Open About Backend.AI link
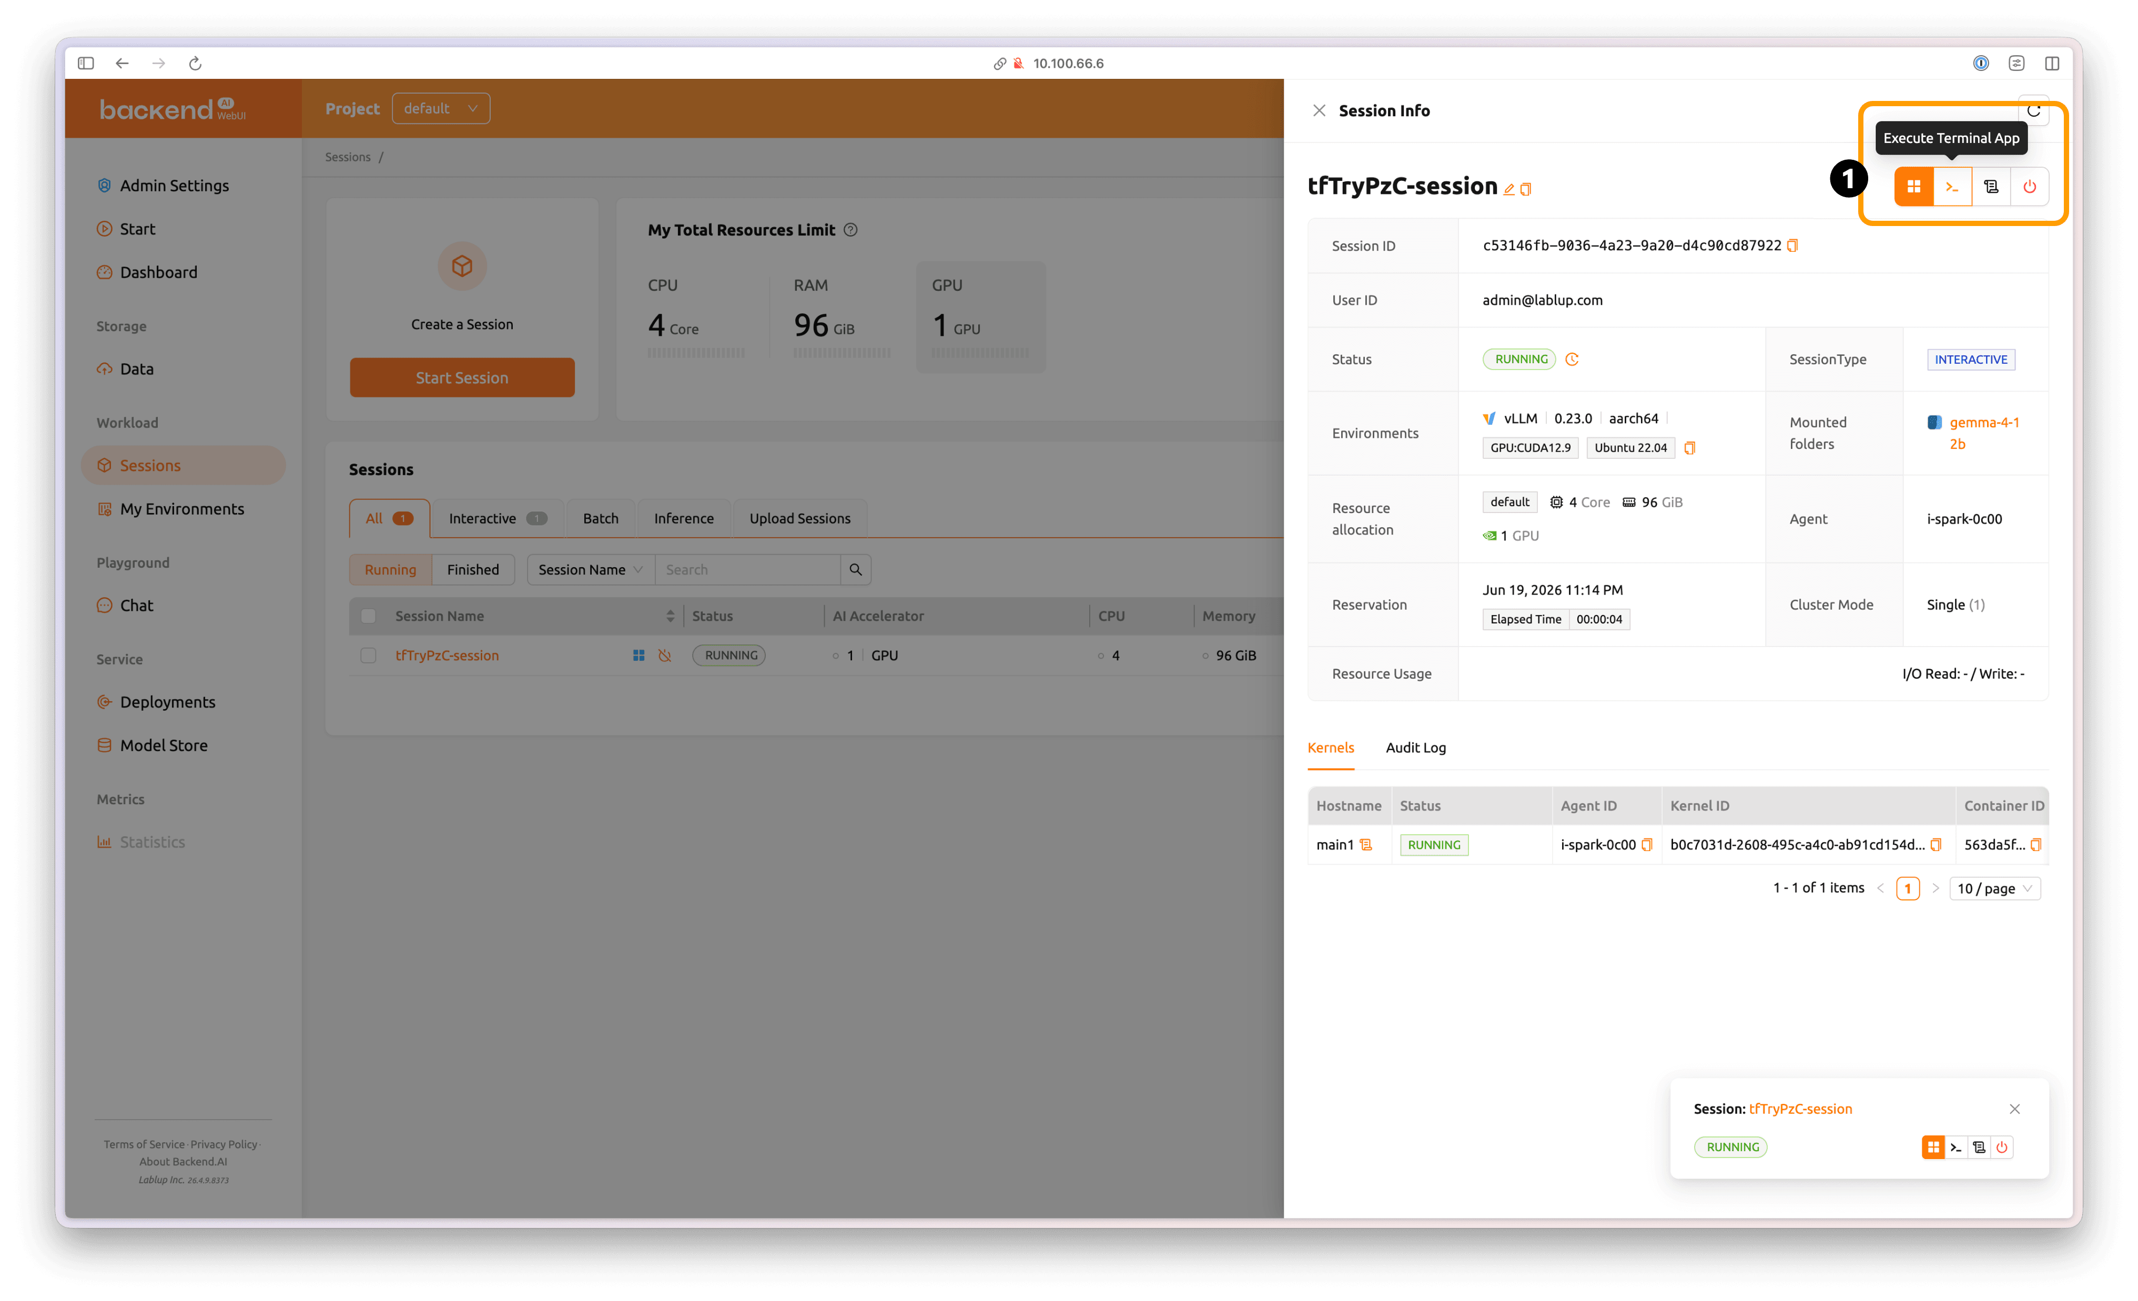Viewport: 2138px width, 1301px height. (183, 1162)
